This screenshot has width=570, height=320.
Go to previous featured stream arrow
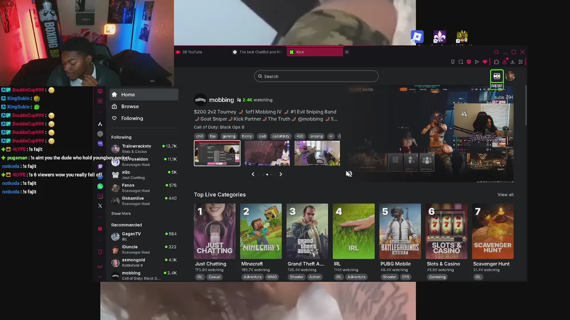click(253, 174)
